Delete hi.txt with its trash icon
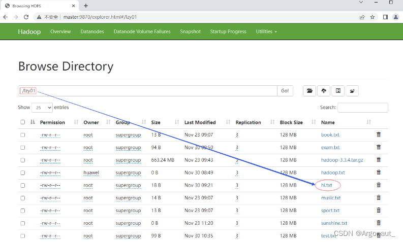 coord(379,185)
